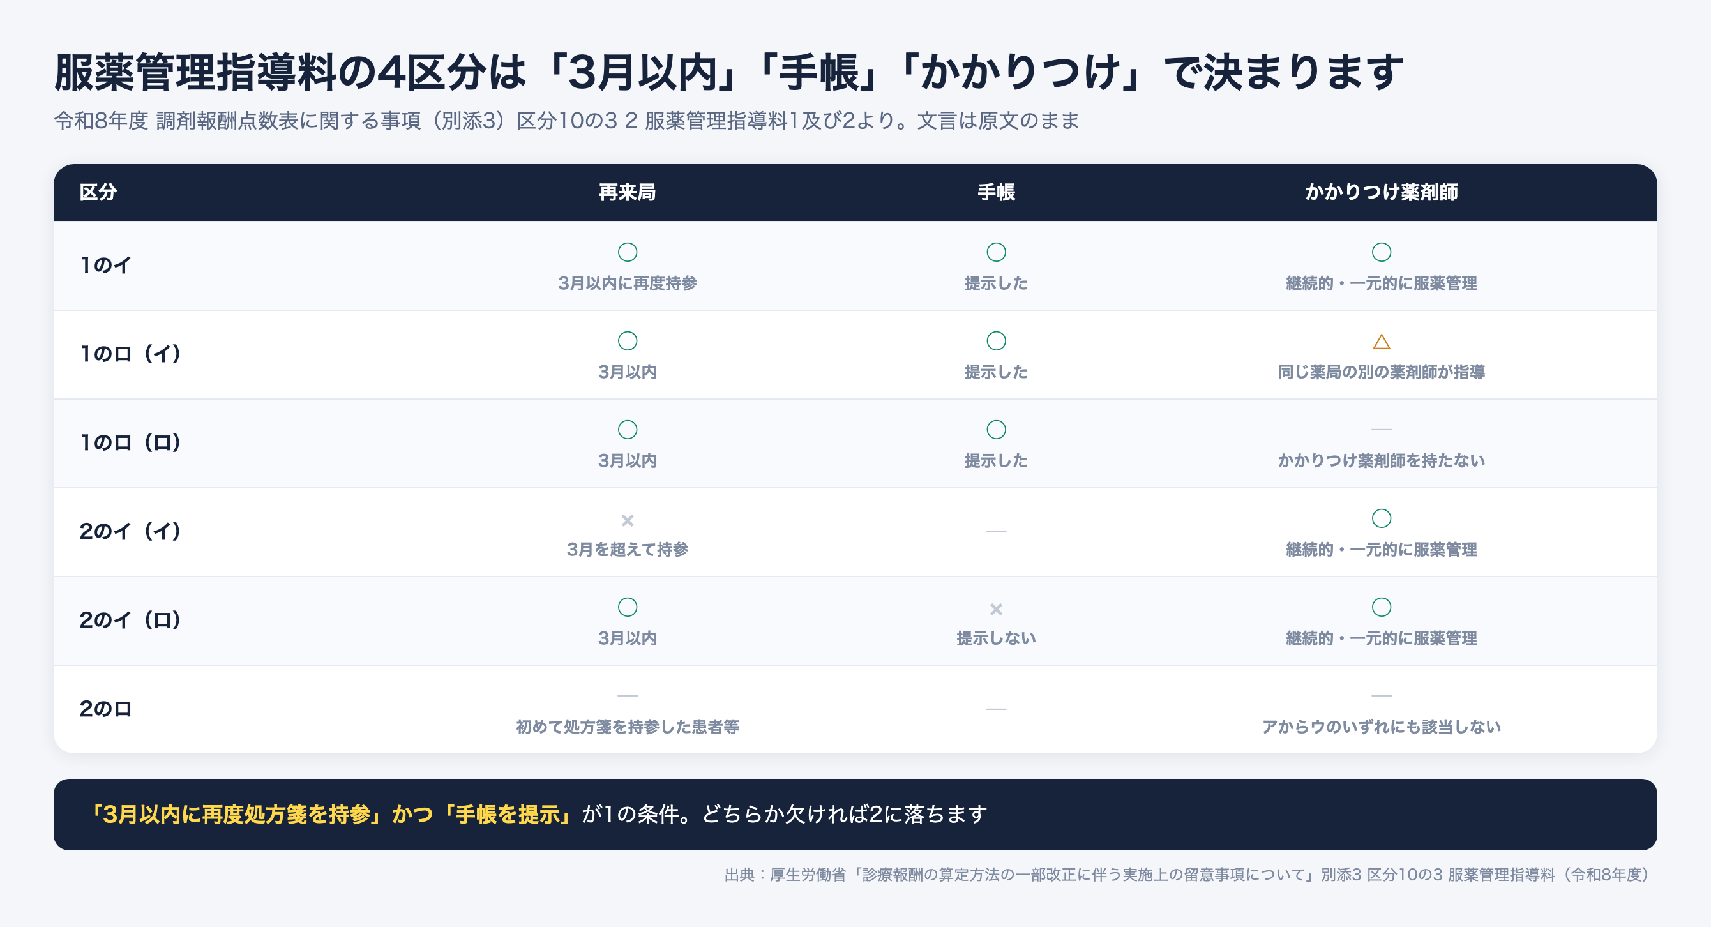Select the row label 2のロ
This screenshot has height=927, width=1711.
(105, 709)
